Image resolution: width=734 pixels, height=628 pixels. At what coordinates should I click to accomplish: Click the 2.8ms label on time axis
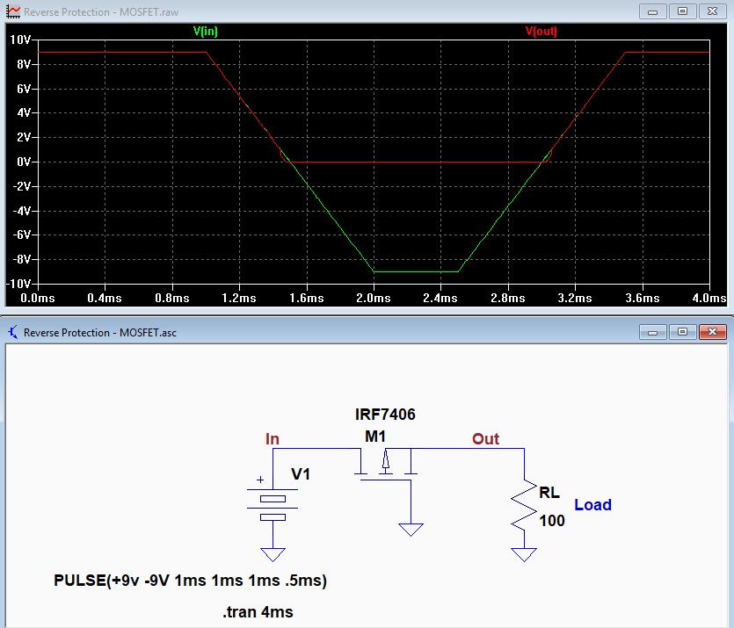click(x=508, y=298)
